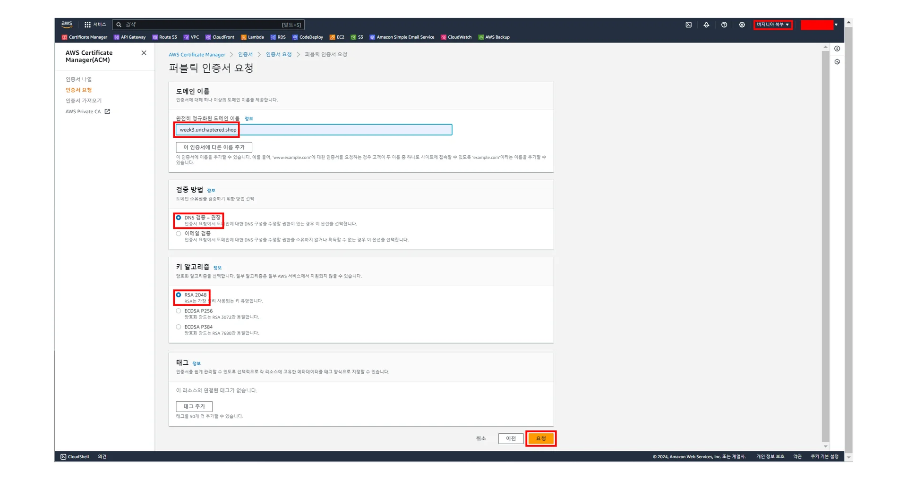Click 약관 footer link
The height and width of the screenshot is (480, 907).
(x=797, y=456)
